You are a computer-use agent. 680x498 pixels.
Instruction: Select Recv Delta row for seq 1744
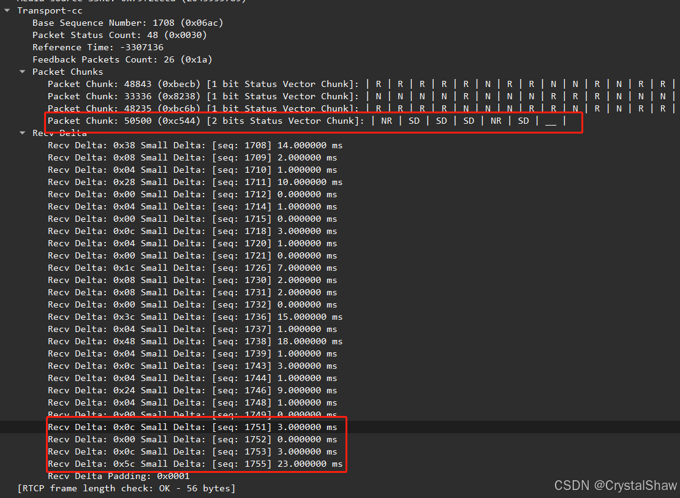coord(192,378)
